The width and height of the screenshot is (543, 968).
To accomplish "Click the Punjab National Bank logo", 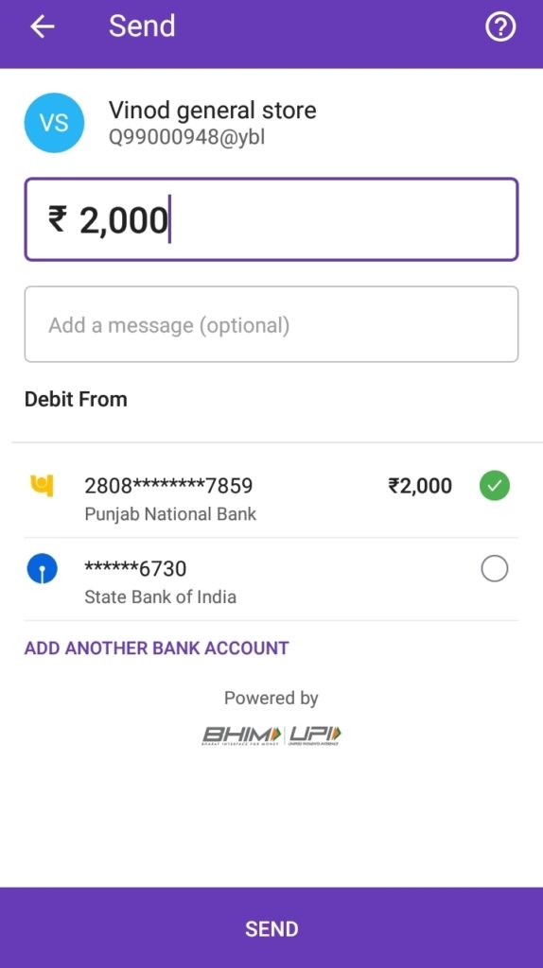I will [42, 486].
